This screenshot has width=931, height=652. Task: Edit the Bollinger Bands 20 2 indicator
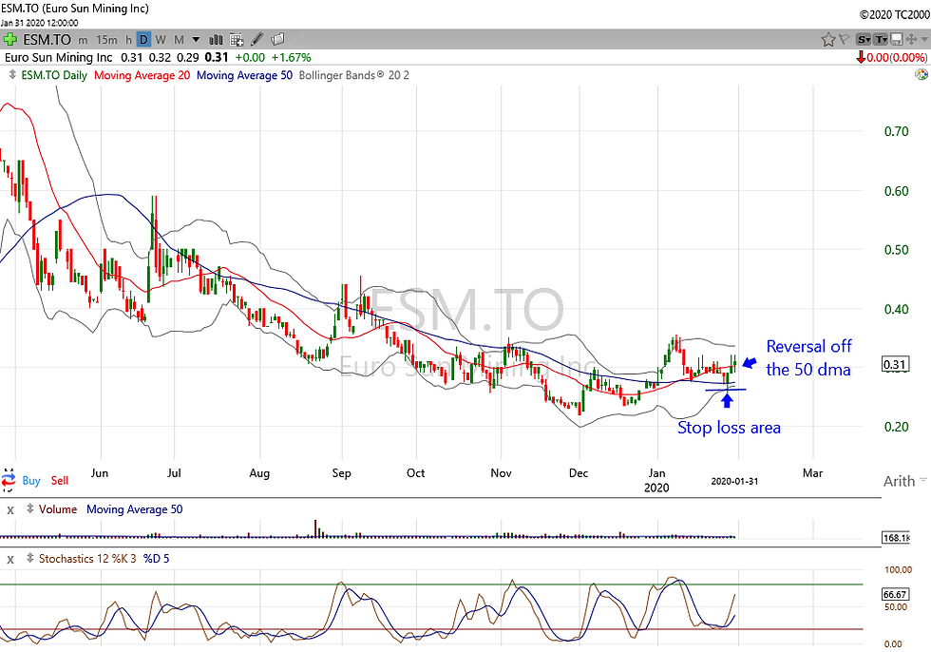[x=353, y=75]
